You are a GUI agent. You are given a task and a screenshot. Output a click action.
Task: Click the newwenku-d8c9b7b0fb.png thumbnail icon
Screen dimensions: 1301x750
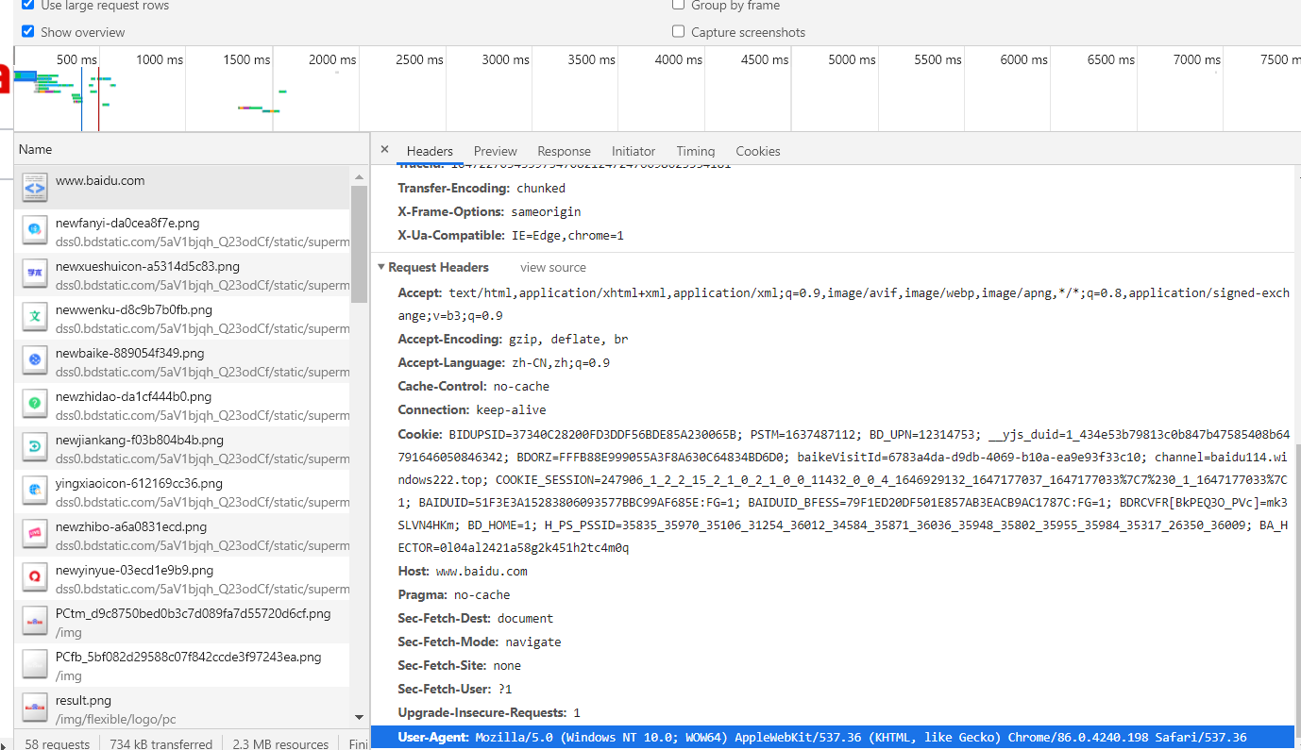[35, 317]
